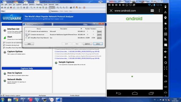Open How to Capture help link
Screen dimensions: 181x102
(x=15, y=73)
